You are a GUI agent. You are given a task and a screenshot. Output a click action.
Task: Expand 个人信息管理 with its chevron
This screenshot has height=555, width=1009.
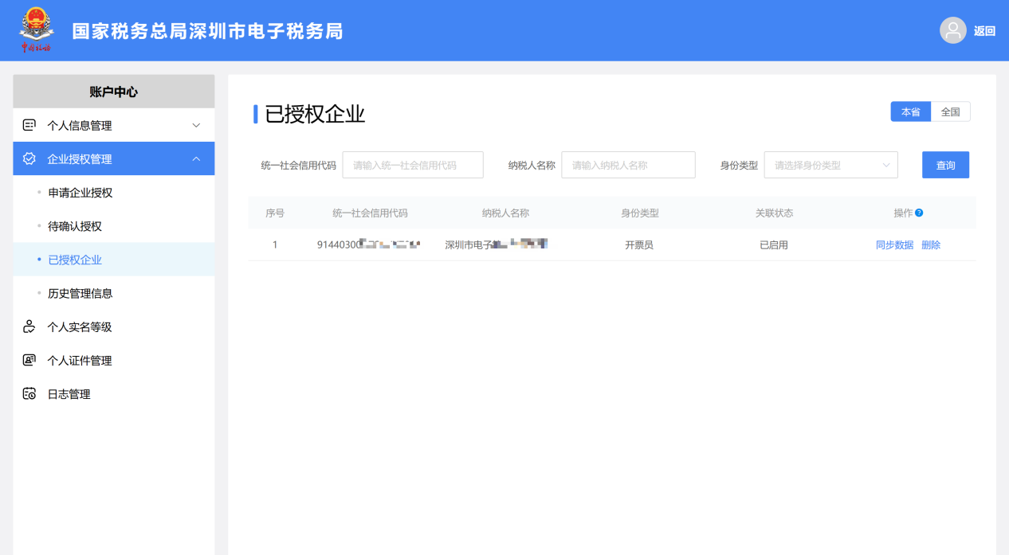point(196,125)
